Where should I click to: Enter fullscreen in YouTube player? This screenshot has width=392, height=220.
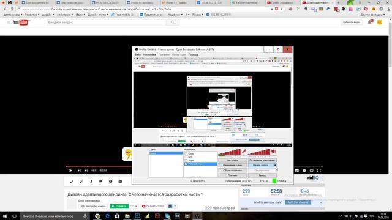pos(319,170)
